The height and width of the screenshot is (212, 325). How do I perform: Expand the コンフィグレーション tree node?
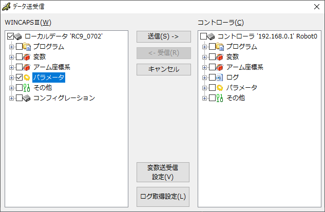tap(11, 98)
